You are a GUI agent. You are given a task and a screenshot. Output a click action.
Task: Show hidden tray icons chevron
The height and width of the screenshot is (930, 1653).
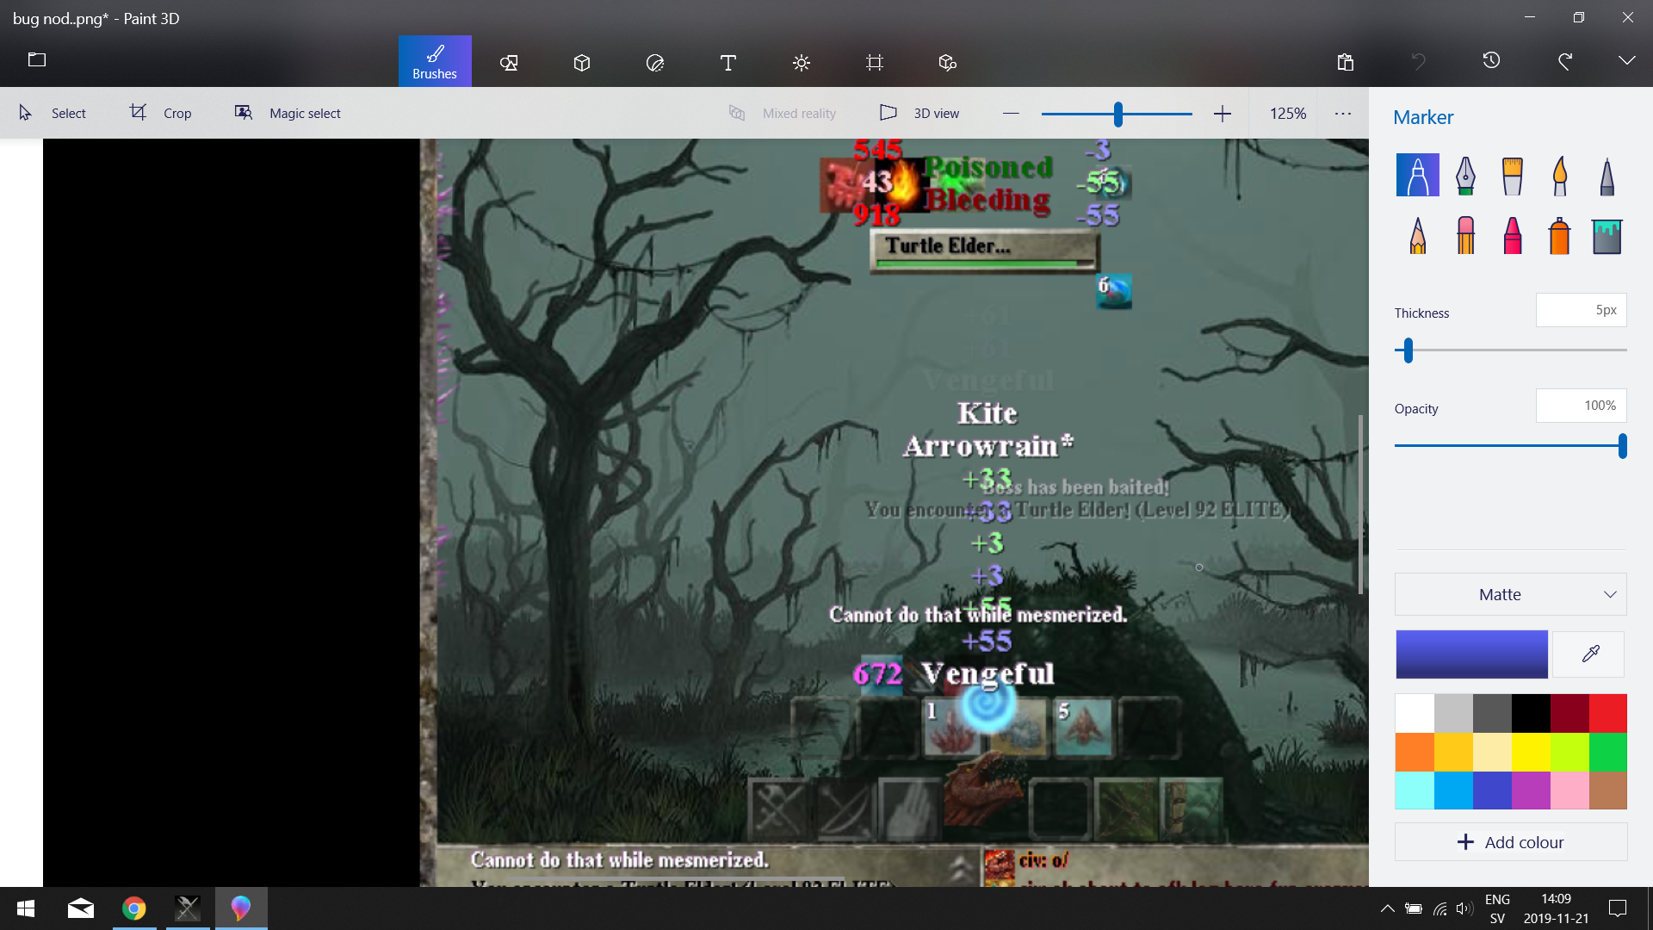[1388, 908]
